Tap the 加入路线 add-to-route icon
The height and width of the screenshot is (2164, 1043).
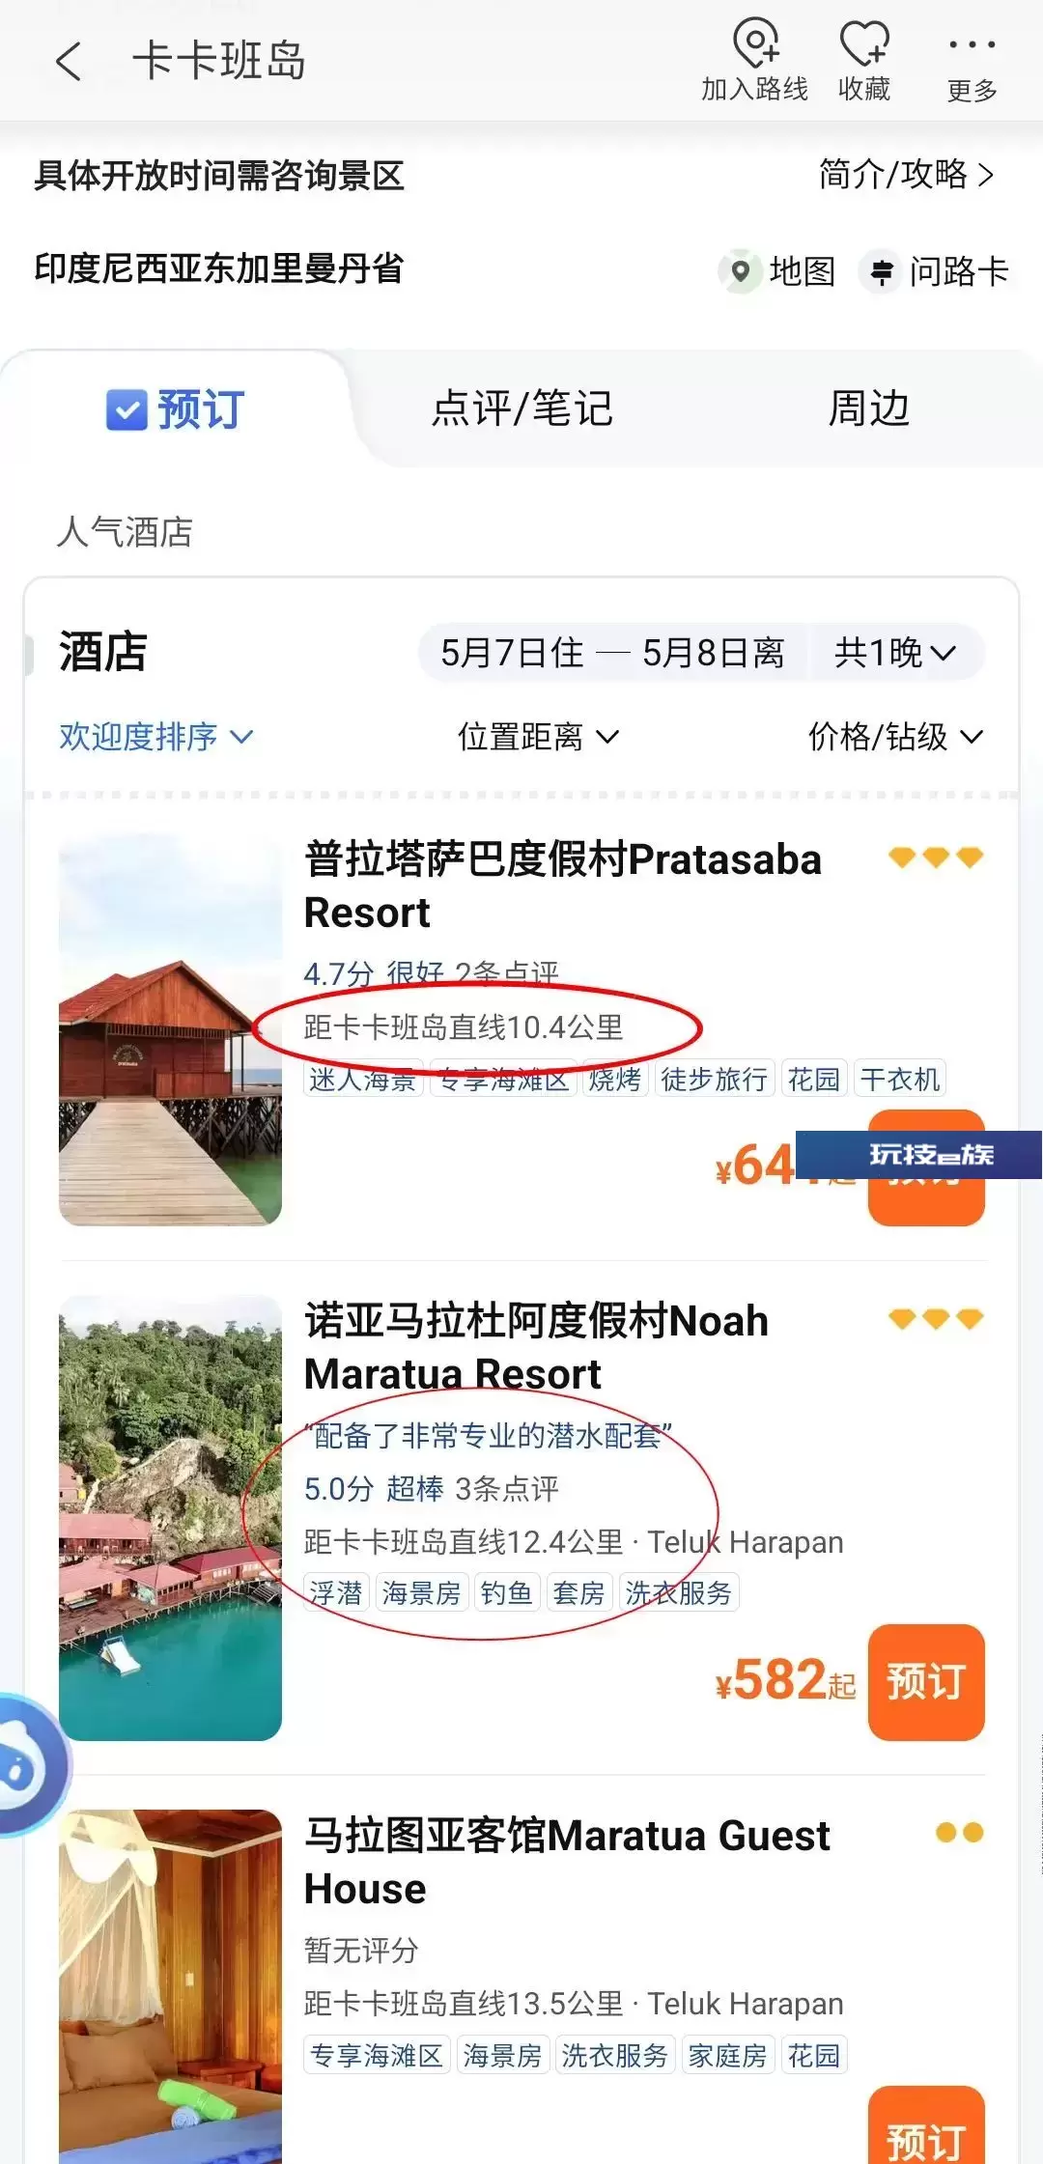(x=754, y=42)
